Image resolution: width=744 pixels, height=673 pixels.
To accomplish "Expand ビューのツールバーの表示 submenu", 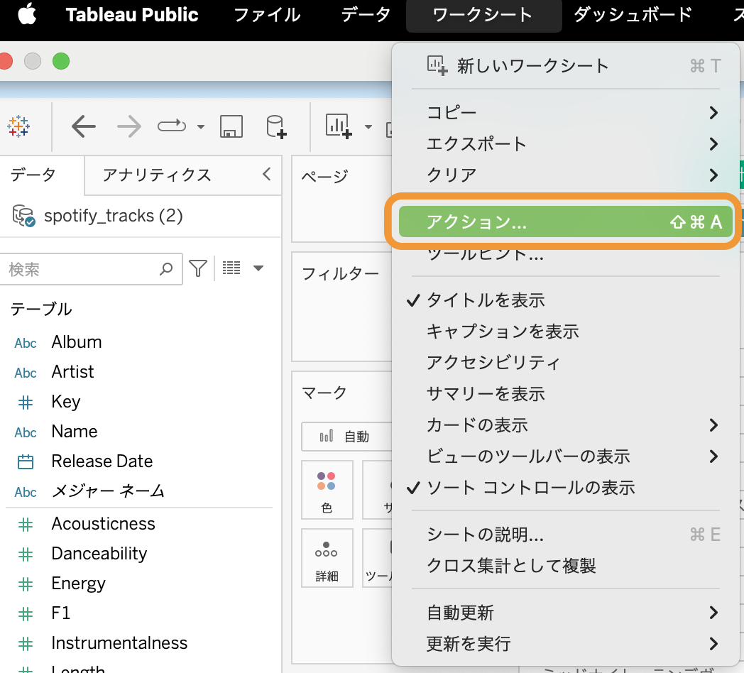I will click(x=566, y=456).
